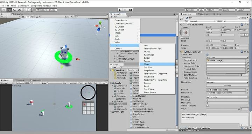Open the Layers dropdown in toolbar
This screenshot has width=252, height=134.
pos(229,10)
